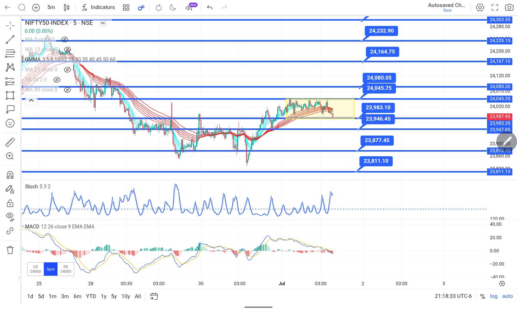Select the CE 24000 option button

35,269
